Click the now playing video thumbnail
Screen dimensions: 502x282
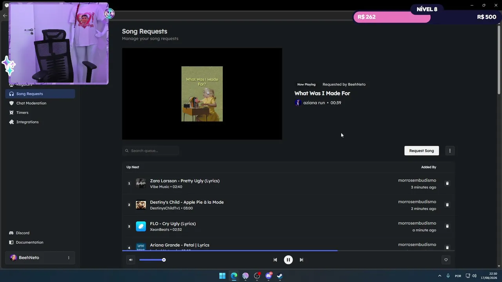coord(202,94)
